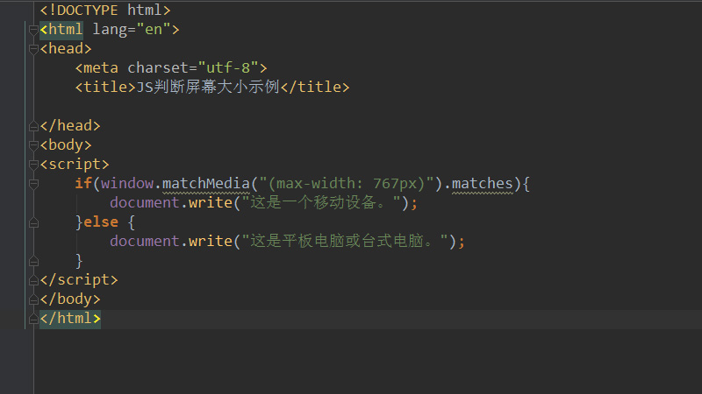This screenshot has width=702, height=394.
Task: Click fold marker beside closing head tag
Action: click(x=33, y=126)
